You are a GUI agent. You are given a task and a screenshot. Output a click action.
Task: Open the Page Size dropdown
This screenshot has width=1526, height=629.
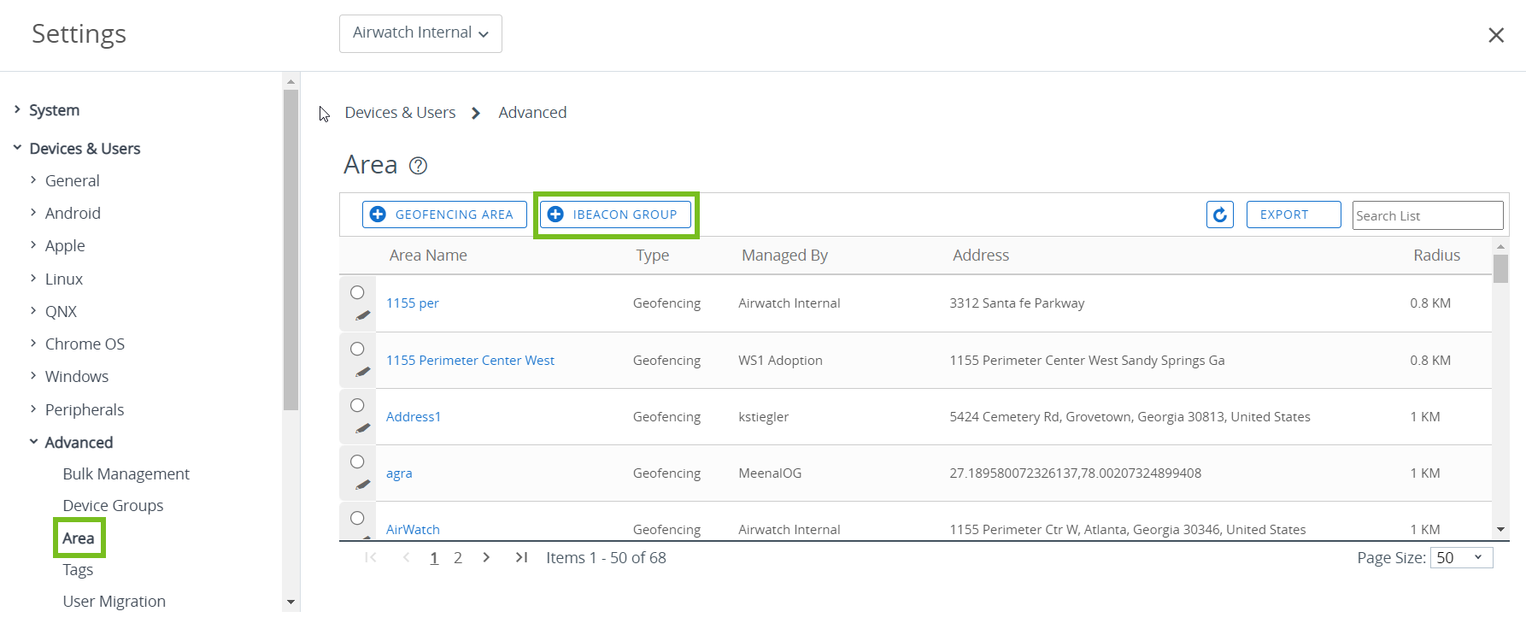tap(1462, 558)
